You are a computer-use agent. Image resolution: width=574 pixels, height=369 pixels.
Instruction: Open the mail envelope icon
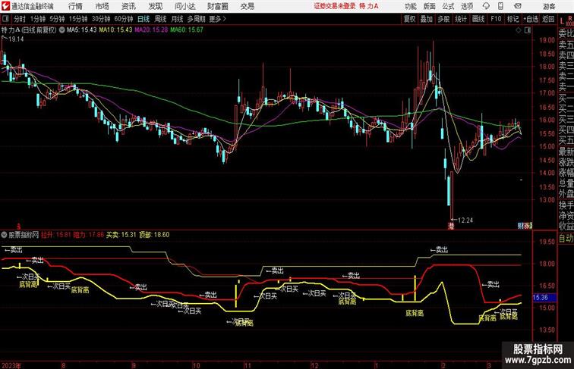518,6
